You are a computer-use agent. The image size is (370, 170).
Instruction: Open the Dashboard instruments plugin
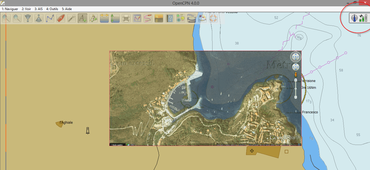click(x=181, y=19)
